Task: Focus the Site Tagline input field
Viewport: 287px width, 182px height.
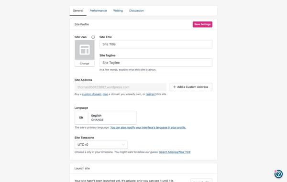Action: coord(156,63)
